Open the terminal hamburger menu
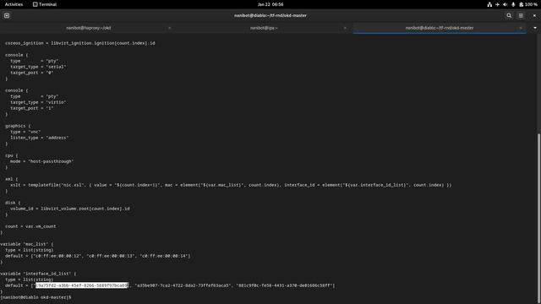This screenshot has width=541, height=304. 521,15
